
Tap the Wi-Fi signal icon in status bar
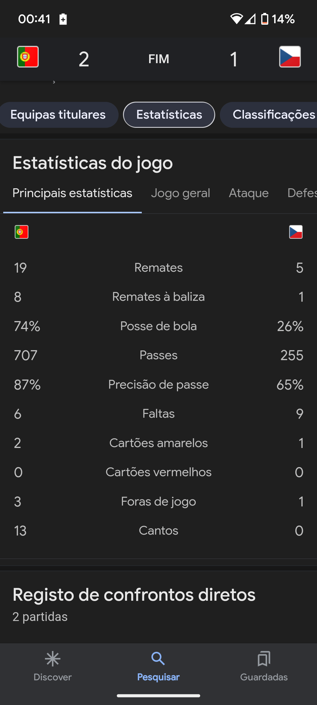pyautogui.click(x=236, y=19)
